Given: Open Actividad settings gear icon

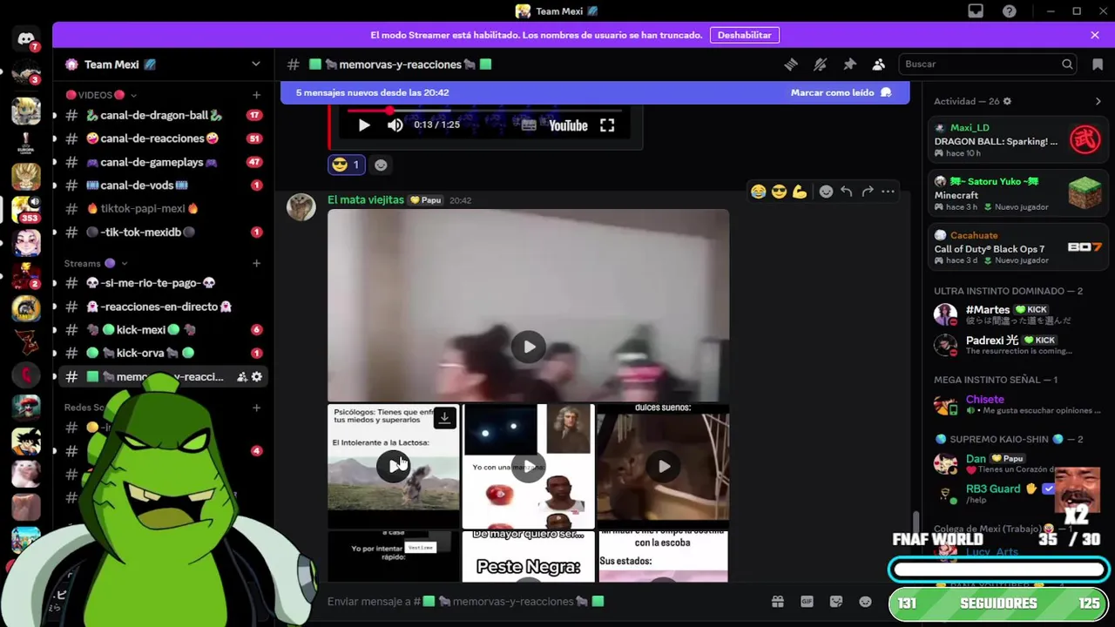Looking at the screenshot, I should point(1007,101).
